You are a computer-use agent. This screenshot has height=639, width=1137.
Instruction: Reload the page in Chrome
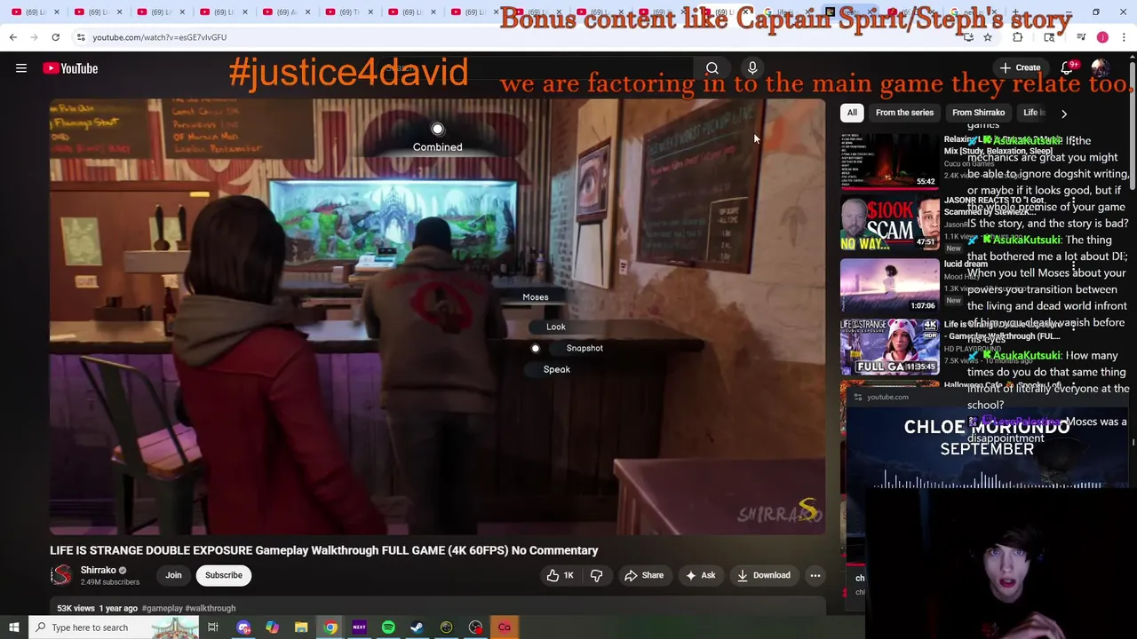(55, 37)
